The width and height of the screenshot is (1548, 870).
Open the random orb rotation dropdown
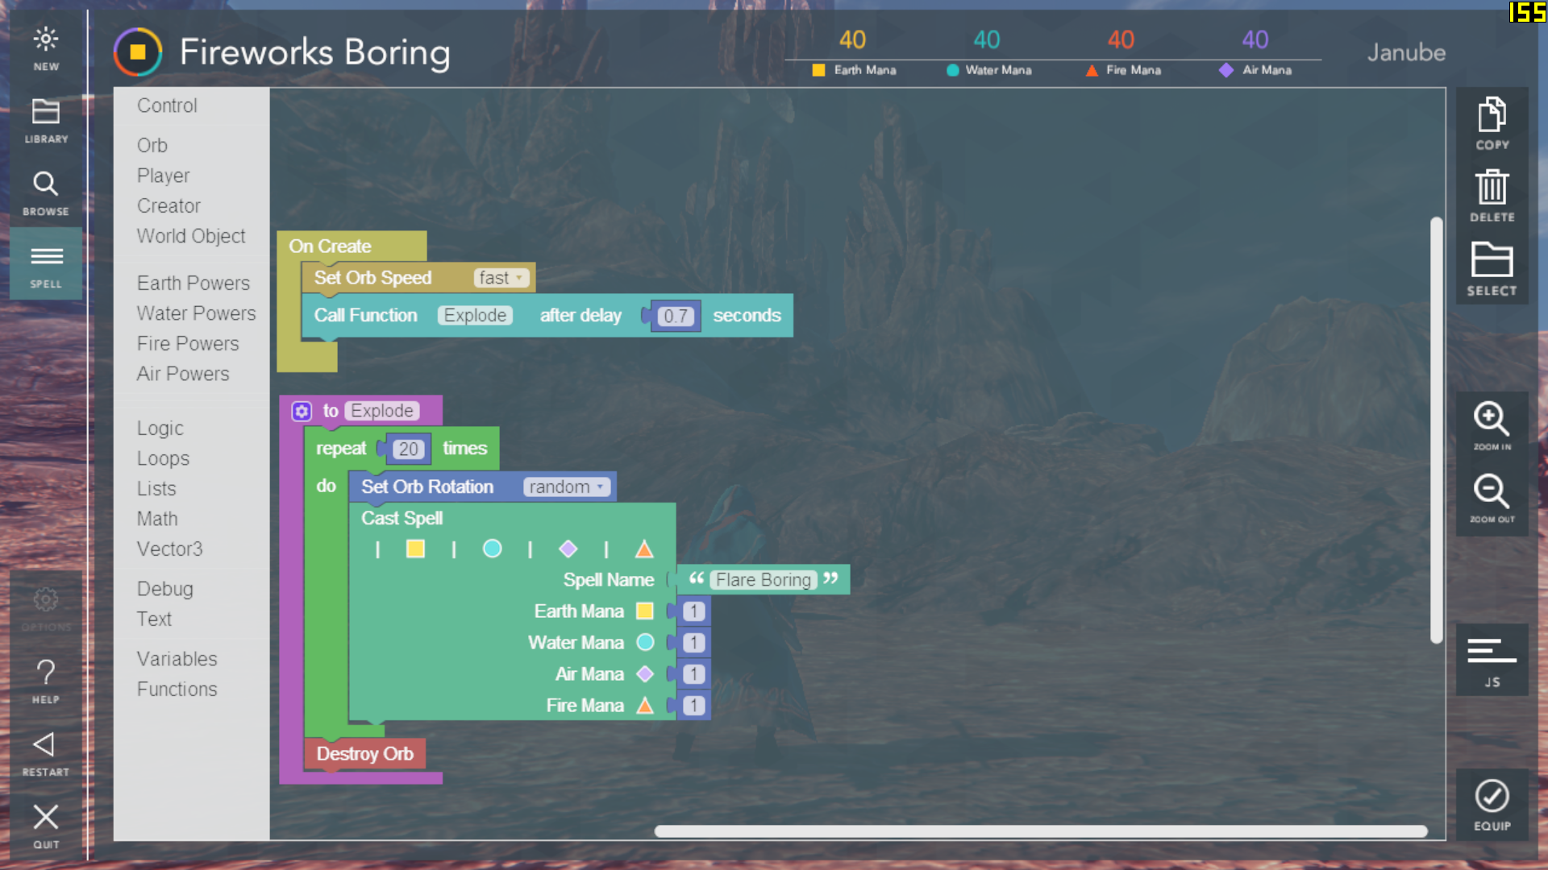[x=567, y=487]
